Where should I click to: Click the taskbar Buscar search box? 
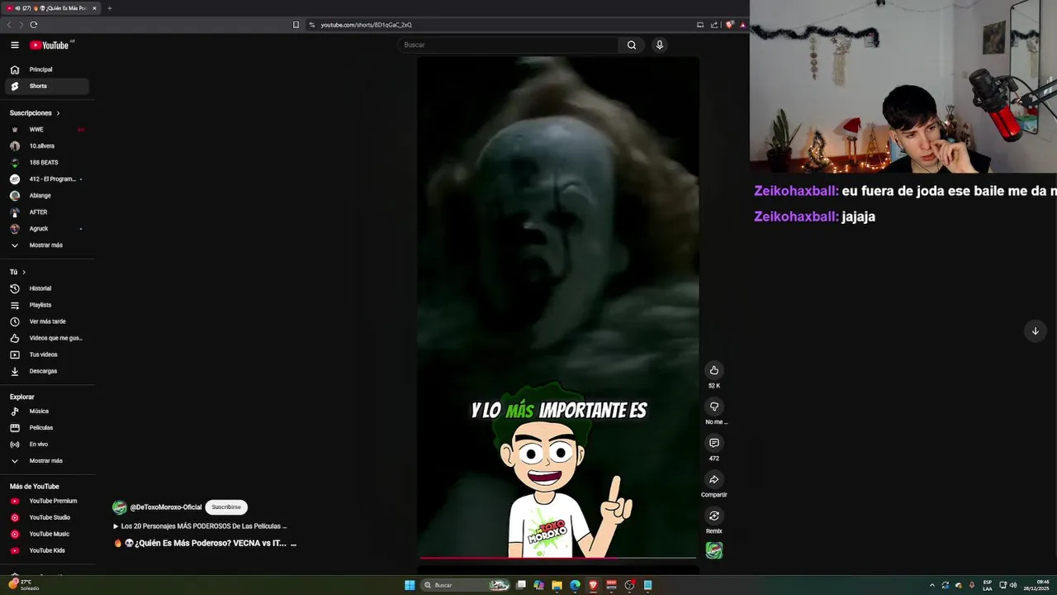[x=467, y=585]
